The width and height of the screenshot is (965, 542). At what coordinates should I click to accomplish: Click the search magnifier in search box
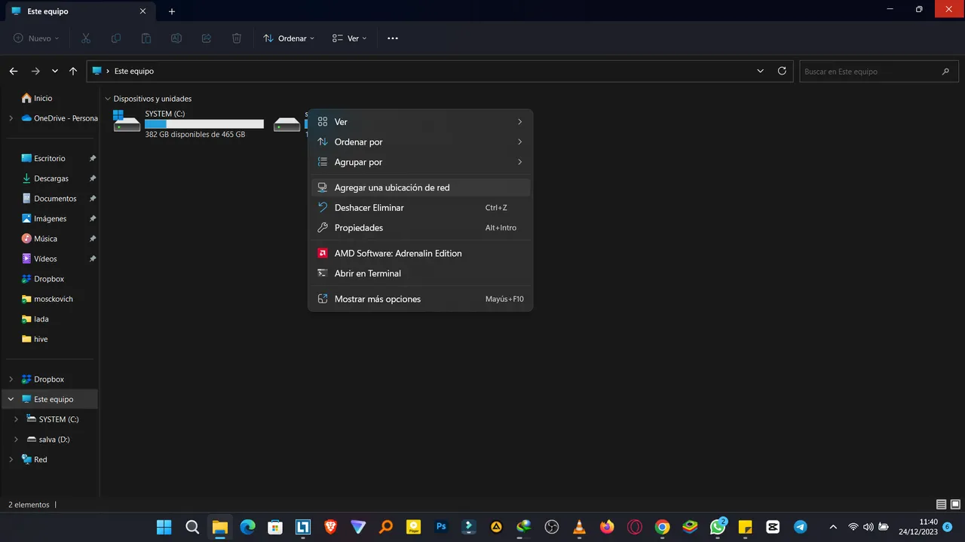pyautogui.click(x=945, y=72)
